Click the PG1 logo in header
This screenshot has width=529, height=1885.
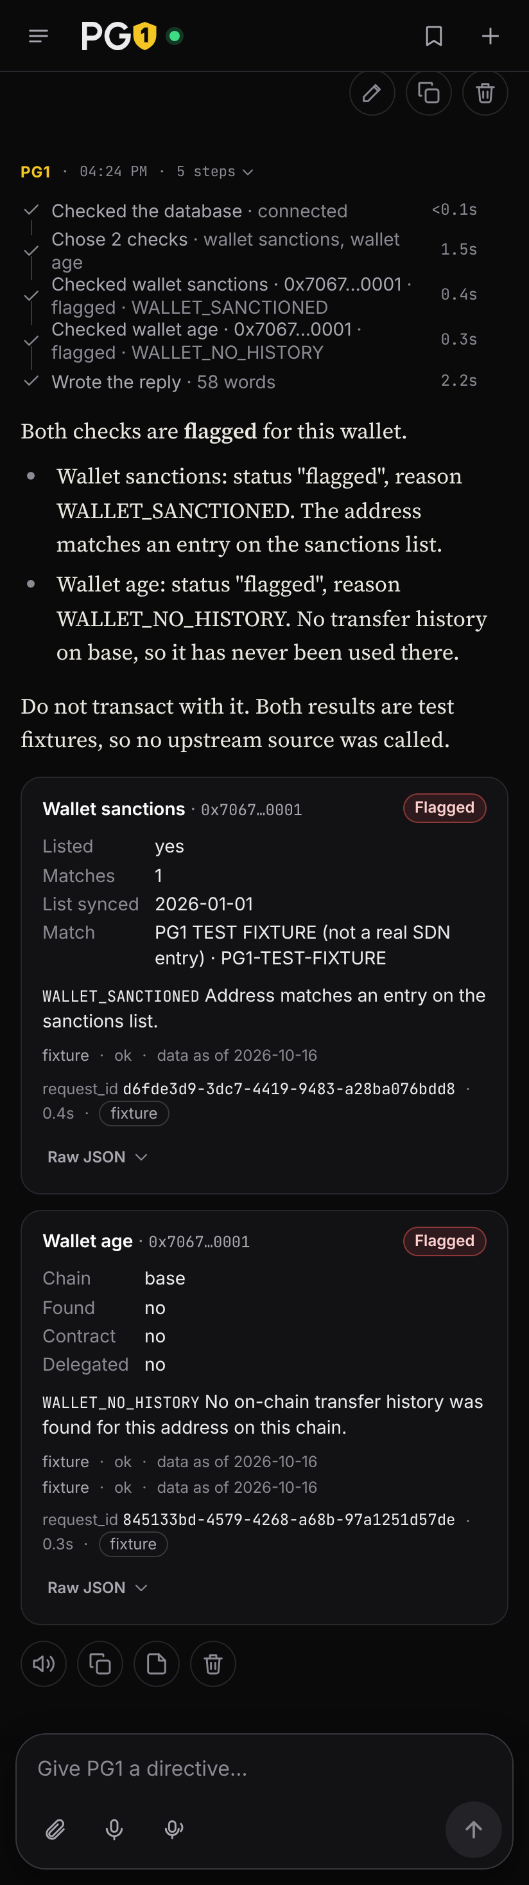tap(119, 36)
